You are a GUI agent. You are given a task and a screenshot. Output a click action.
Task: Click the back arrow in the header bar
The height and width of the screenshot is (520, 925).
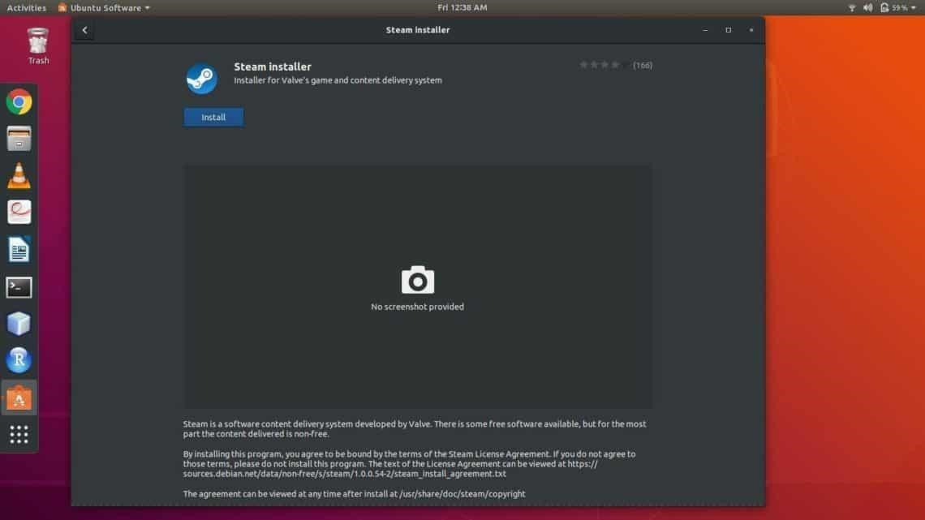click(85, 30)
